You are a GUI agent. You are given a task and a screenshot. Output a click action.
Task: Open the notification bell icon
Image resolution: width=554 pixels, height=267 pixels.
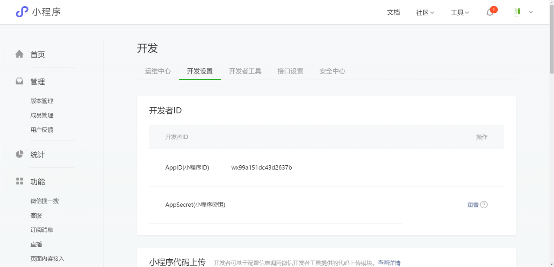(490, 13)
